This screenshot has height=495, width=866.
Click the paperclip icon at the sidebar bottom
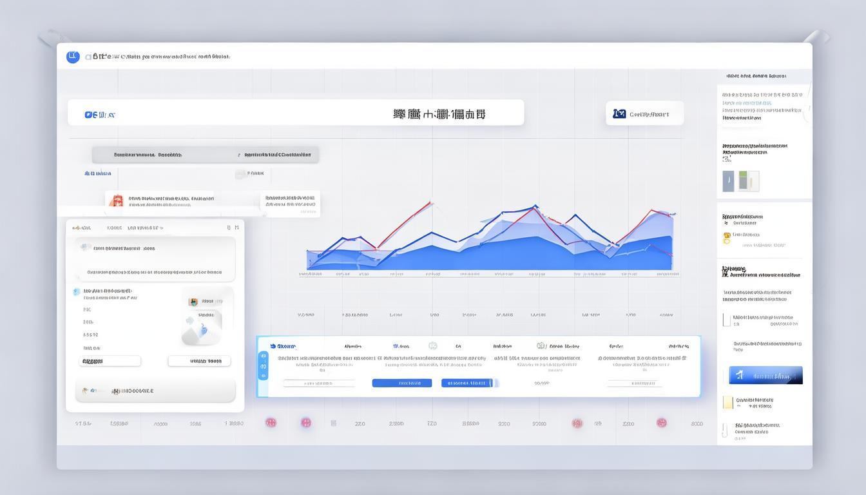(x=725, y=430)
